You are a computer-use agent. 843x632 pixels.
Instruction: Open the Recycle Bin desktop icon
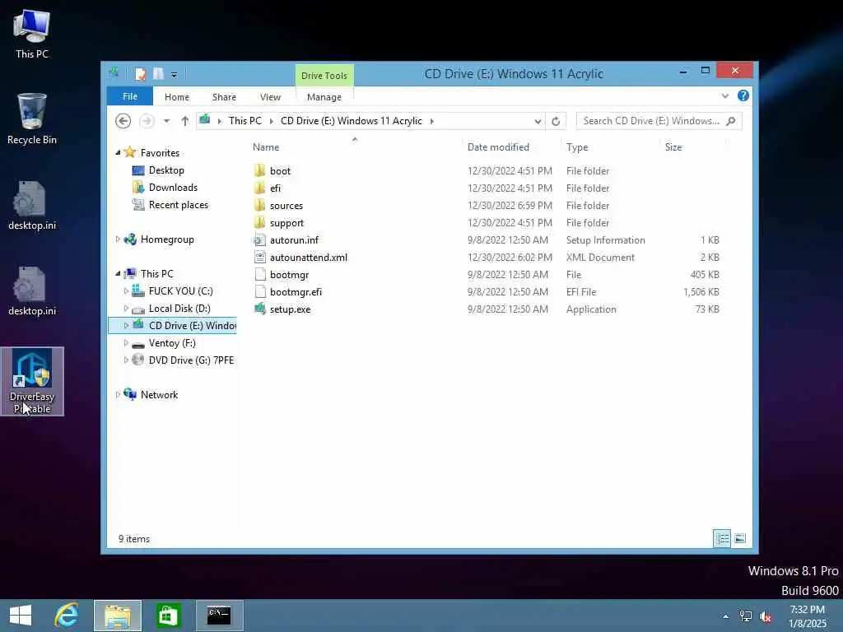(32, 119)
